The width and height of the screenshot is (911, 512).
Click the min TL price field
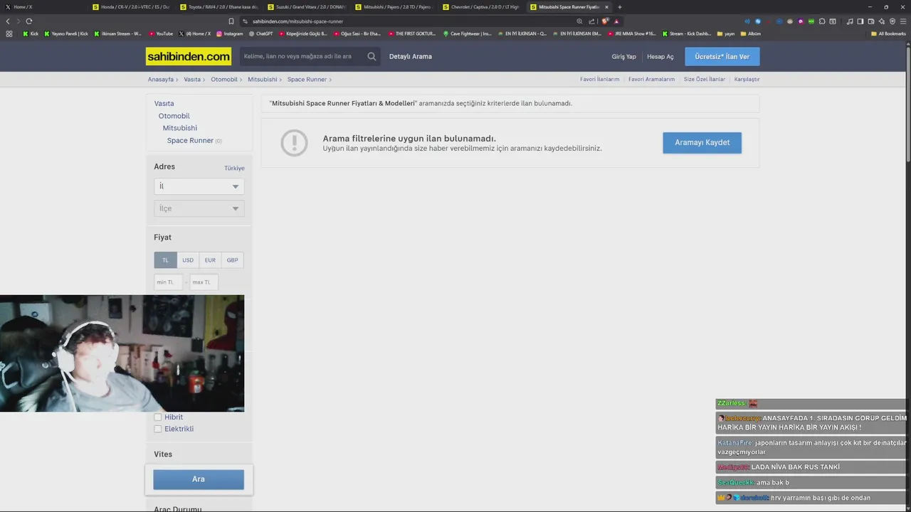tap(169, 282)
